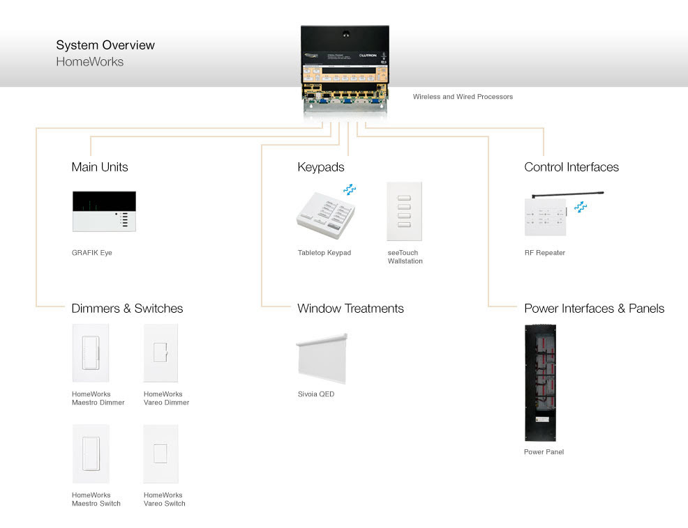Click the Tabletop Keypad label
Screen dimensions: 688x528
point(324,253)
